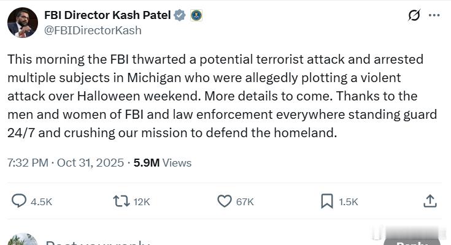Click the 7:32 PM · Oct 31, 2025 timestamp

(66, 163)
